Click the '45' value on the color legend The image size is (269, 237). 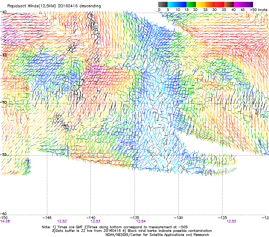(242, 9)
